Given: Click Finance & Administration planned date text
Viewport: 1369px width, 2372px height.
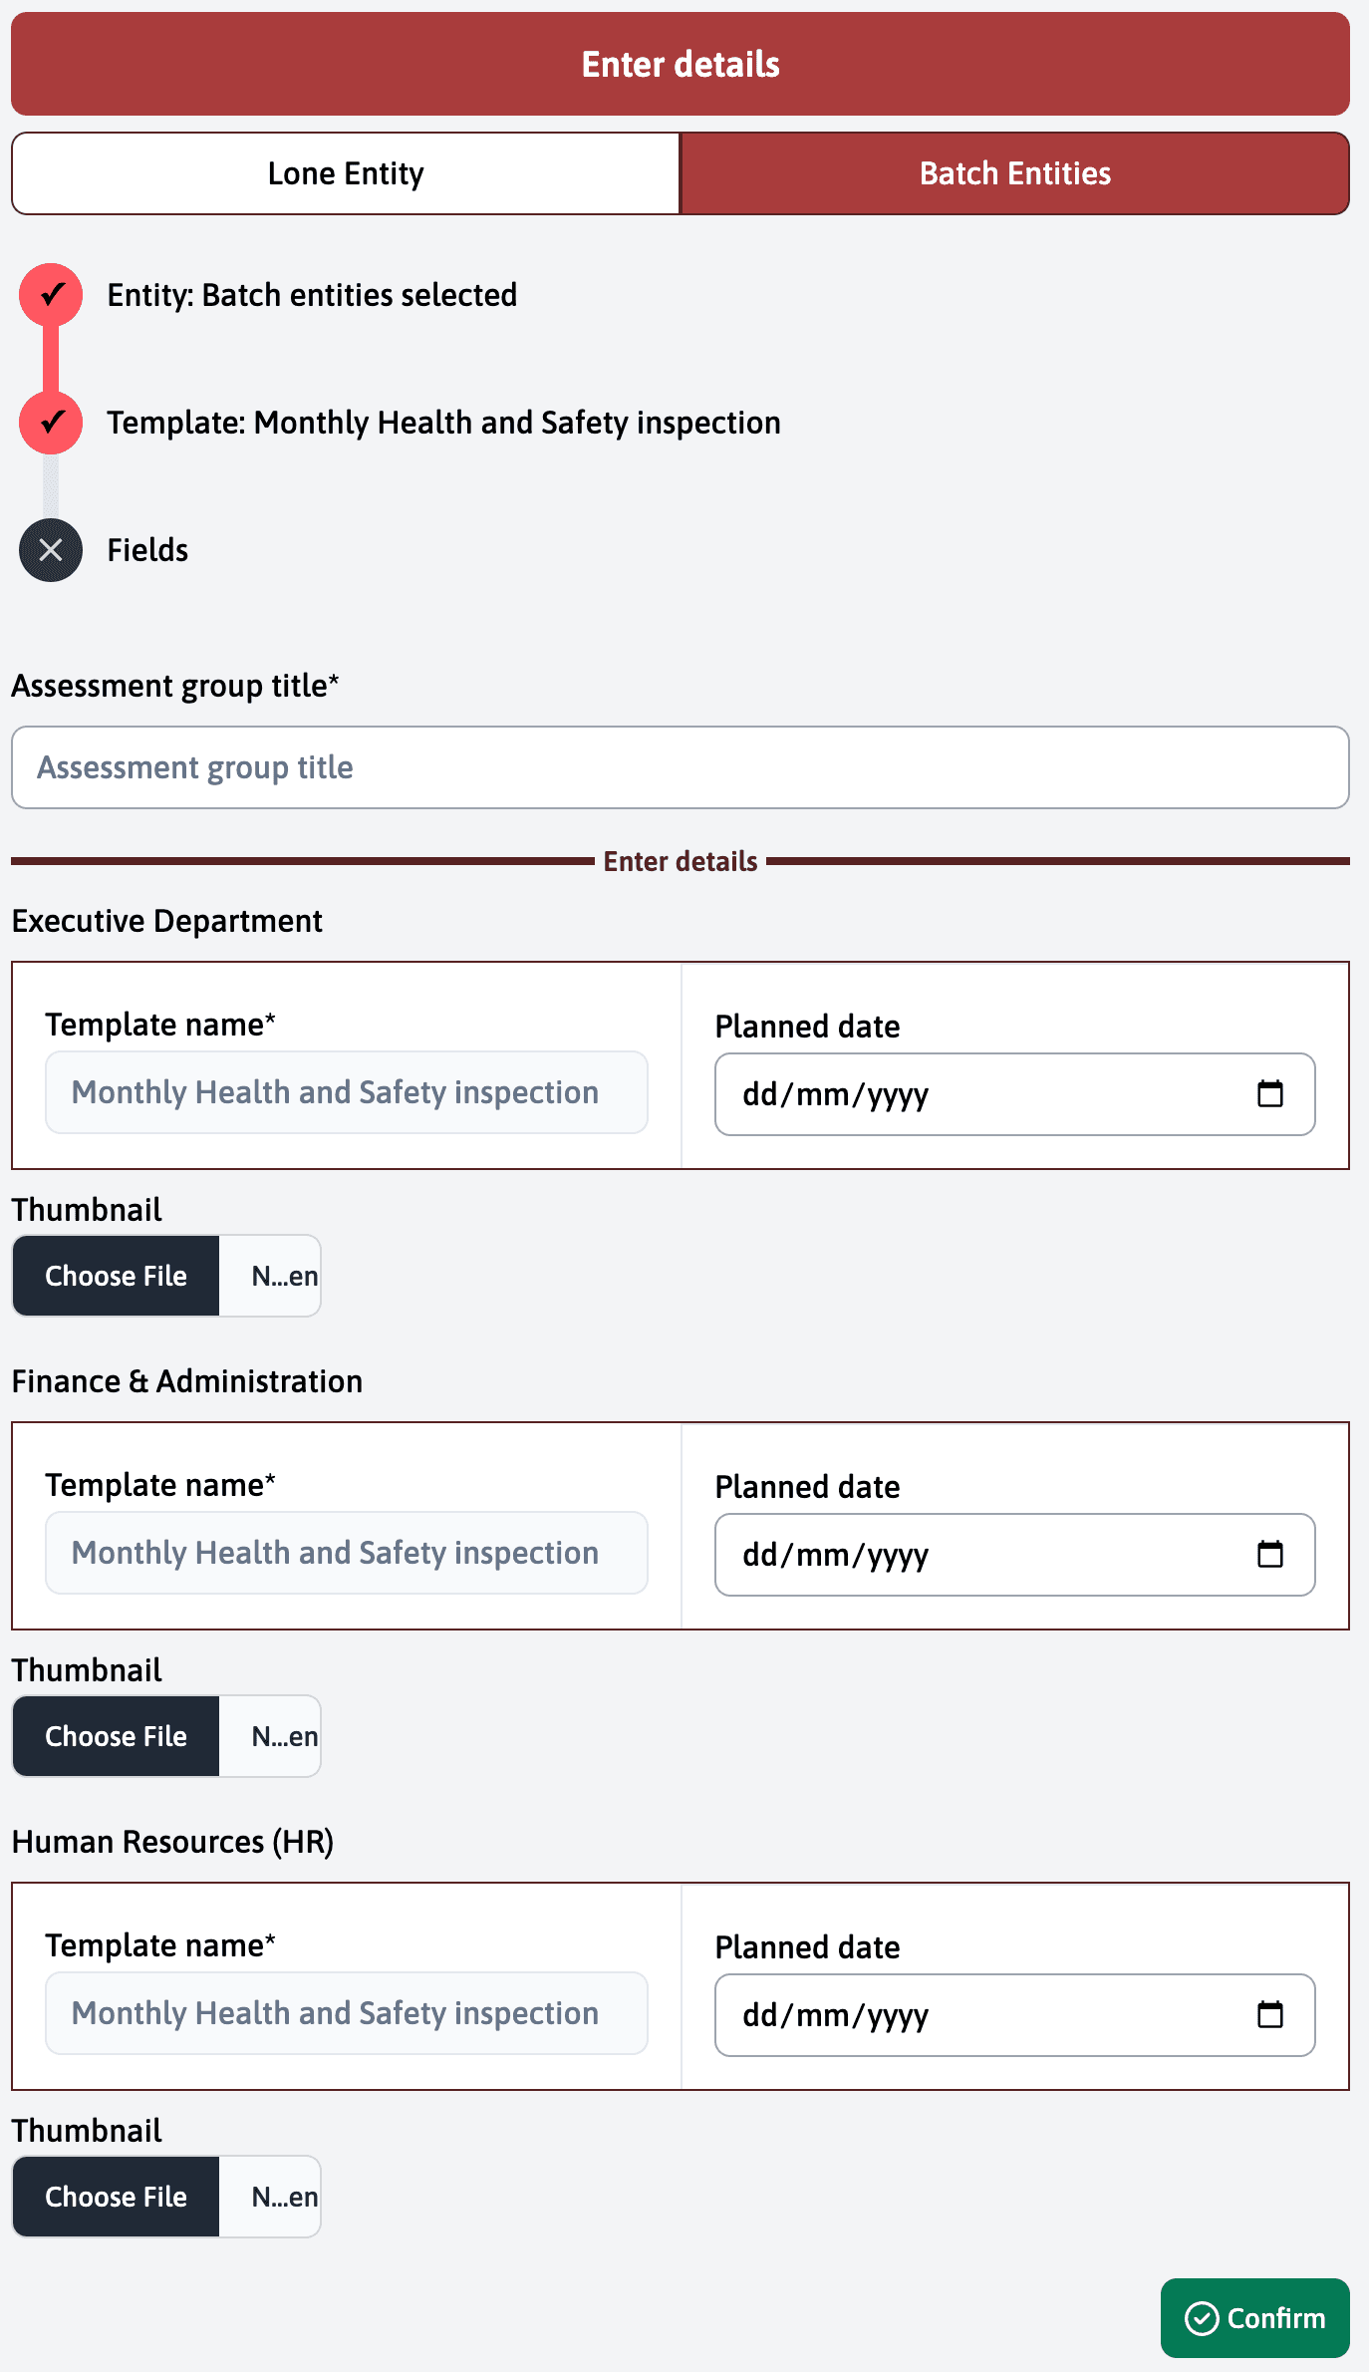Looking at the screenshot, I should (x=835, y=1555).
